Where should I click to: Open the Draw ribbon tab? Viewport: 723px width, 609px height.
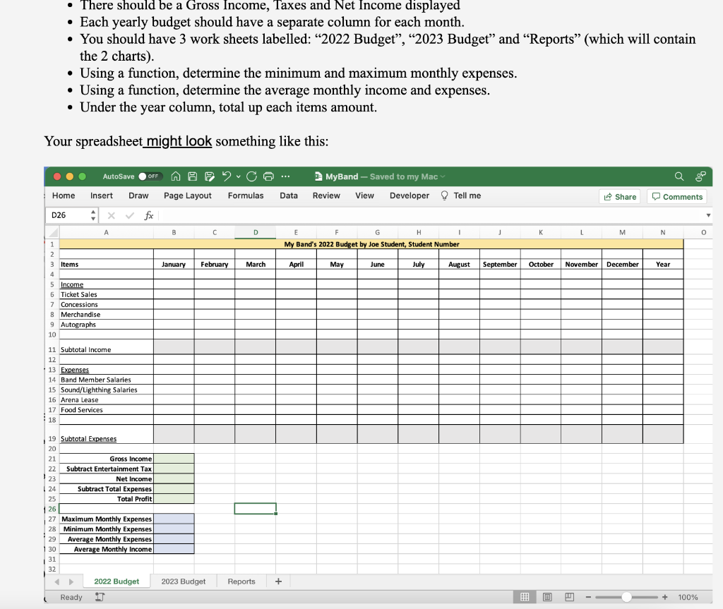point(138,196)
